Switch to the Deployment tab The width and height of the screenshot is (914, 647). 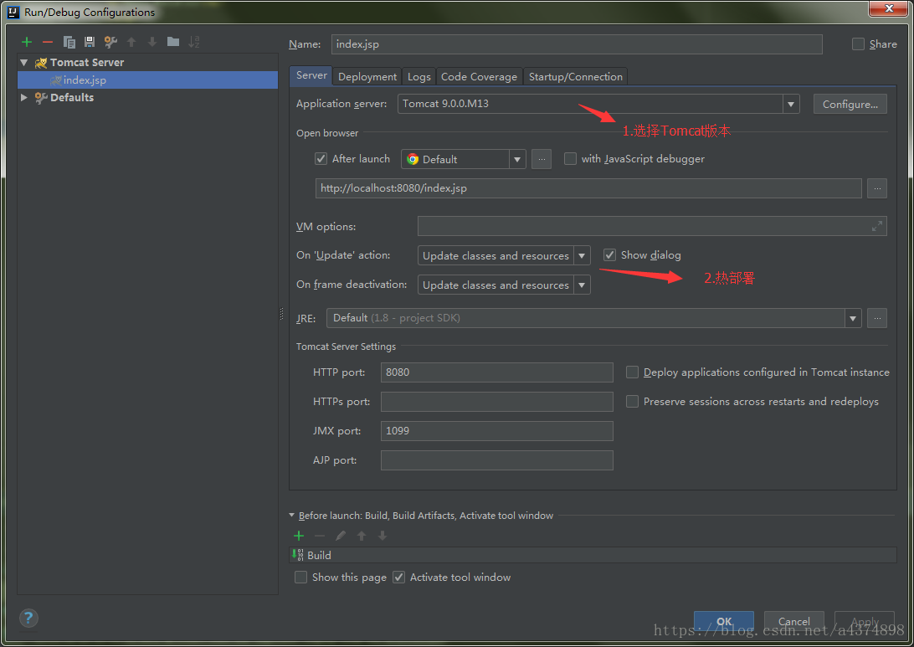pos(367,76)
